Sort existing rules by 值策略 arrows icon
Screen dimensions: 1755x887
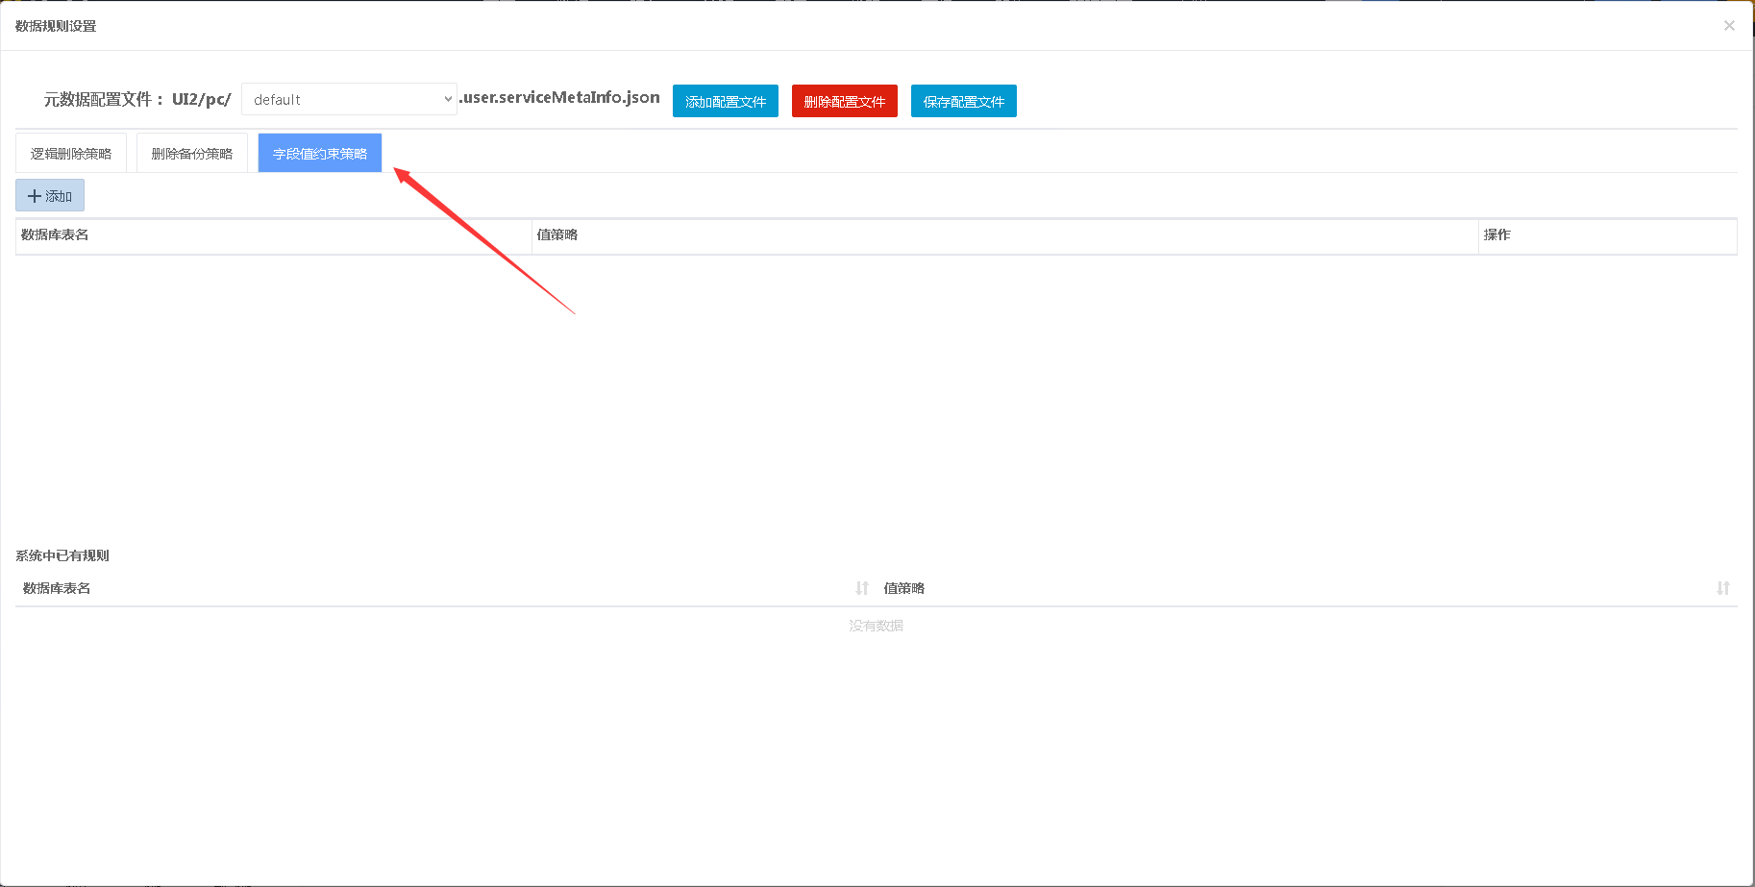pos(1722,588)
